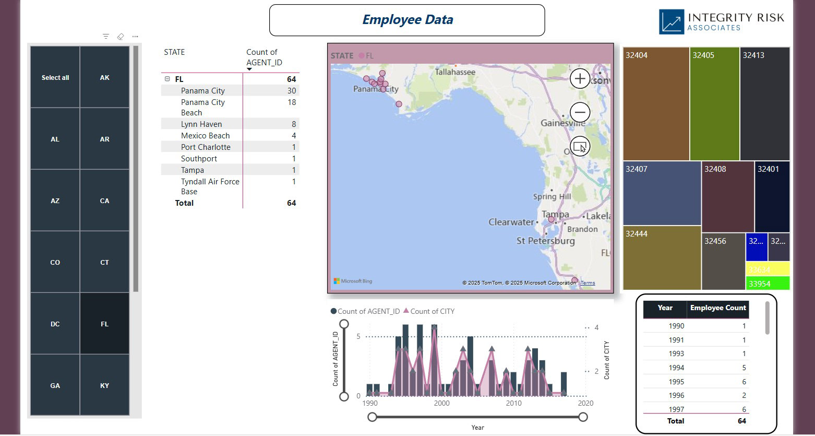Sort the Year column header
Viewport: 815px width, 436px height.
(x=665, y=308)
